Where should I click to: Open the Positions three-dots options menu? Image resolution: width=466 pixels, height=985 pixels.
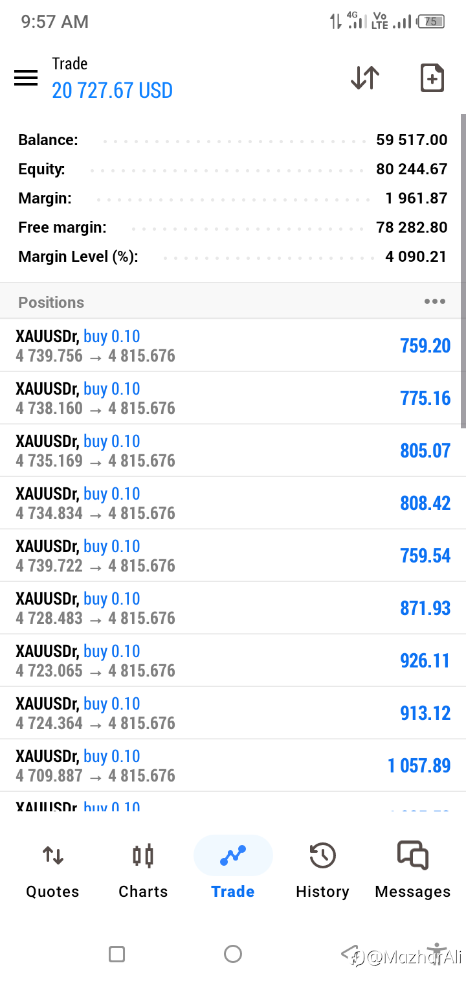(434, 301)
